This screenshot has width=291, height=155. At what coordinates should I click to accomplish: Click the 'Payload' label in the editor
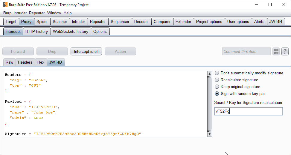coord(13,102)
